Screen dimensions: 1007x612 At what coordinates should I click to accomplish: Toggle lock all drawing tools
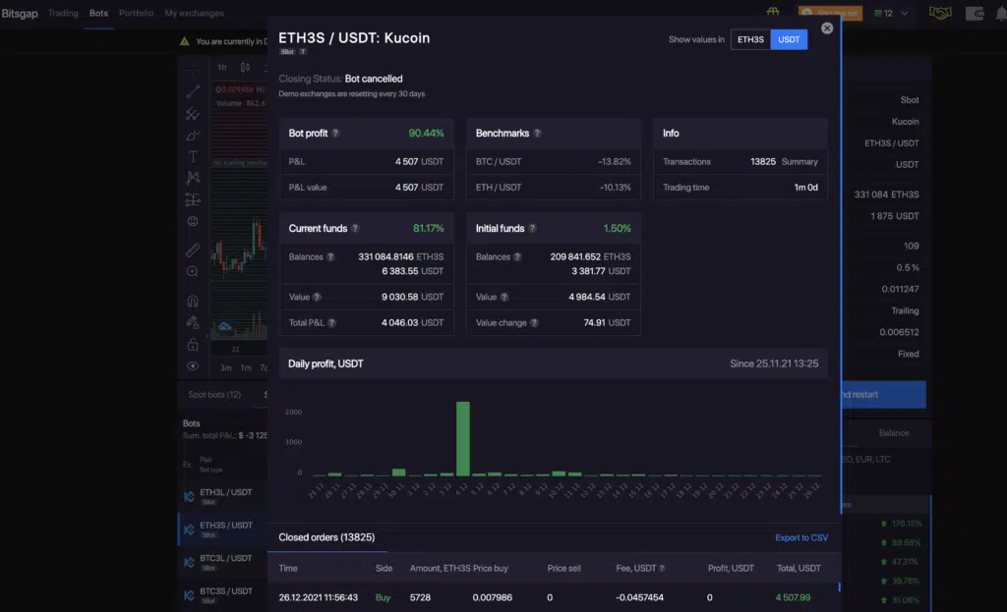[x=193, y=345]
